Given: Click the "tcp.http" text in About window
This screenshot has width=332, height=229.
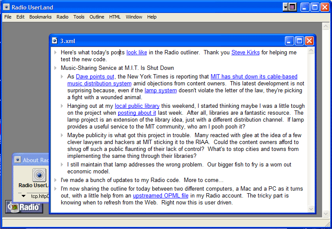Looking at the screenshot, I should click(x=40, y=196).
